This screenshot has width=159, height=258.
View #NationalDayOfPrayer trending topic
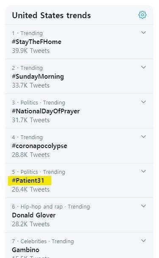click(46, 111)
